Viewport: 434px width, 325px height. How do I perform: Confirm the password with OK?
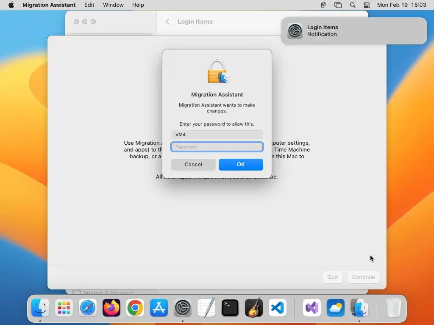[241, 165]
